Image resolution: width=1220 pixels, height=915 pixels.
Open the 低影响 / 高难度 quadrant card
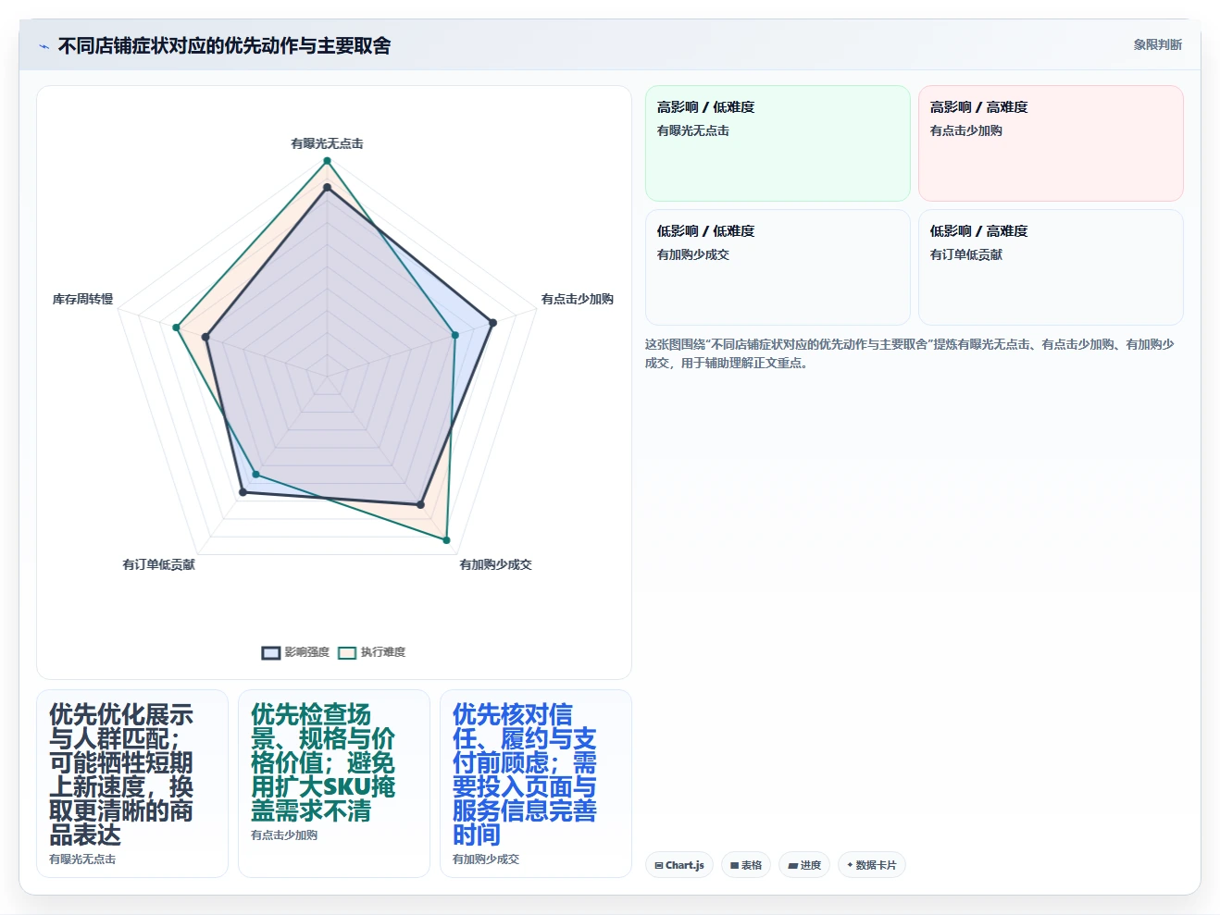point(1051,267)
